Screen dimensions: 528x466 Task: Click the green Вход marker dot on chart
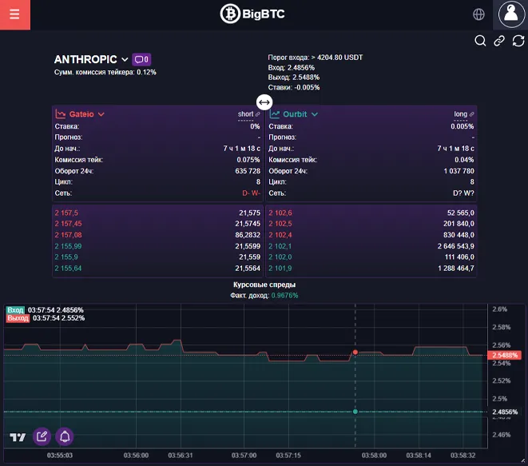(355, 412)
